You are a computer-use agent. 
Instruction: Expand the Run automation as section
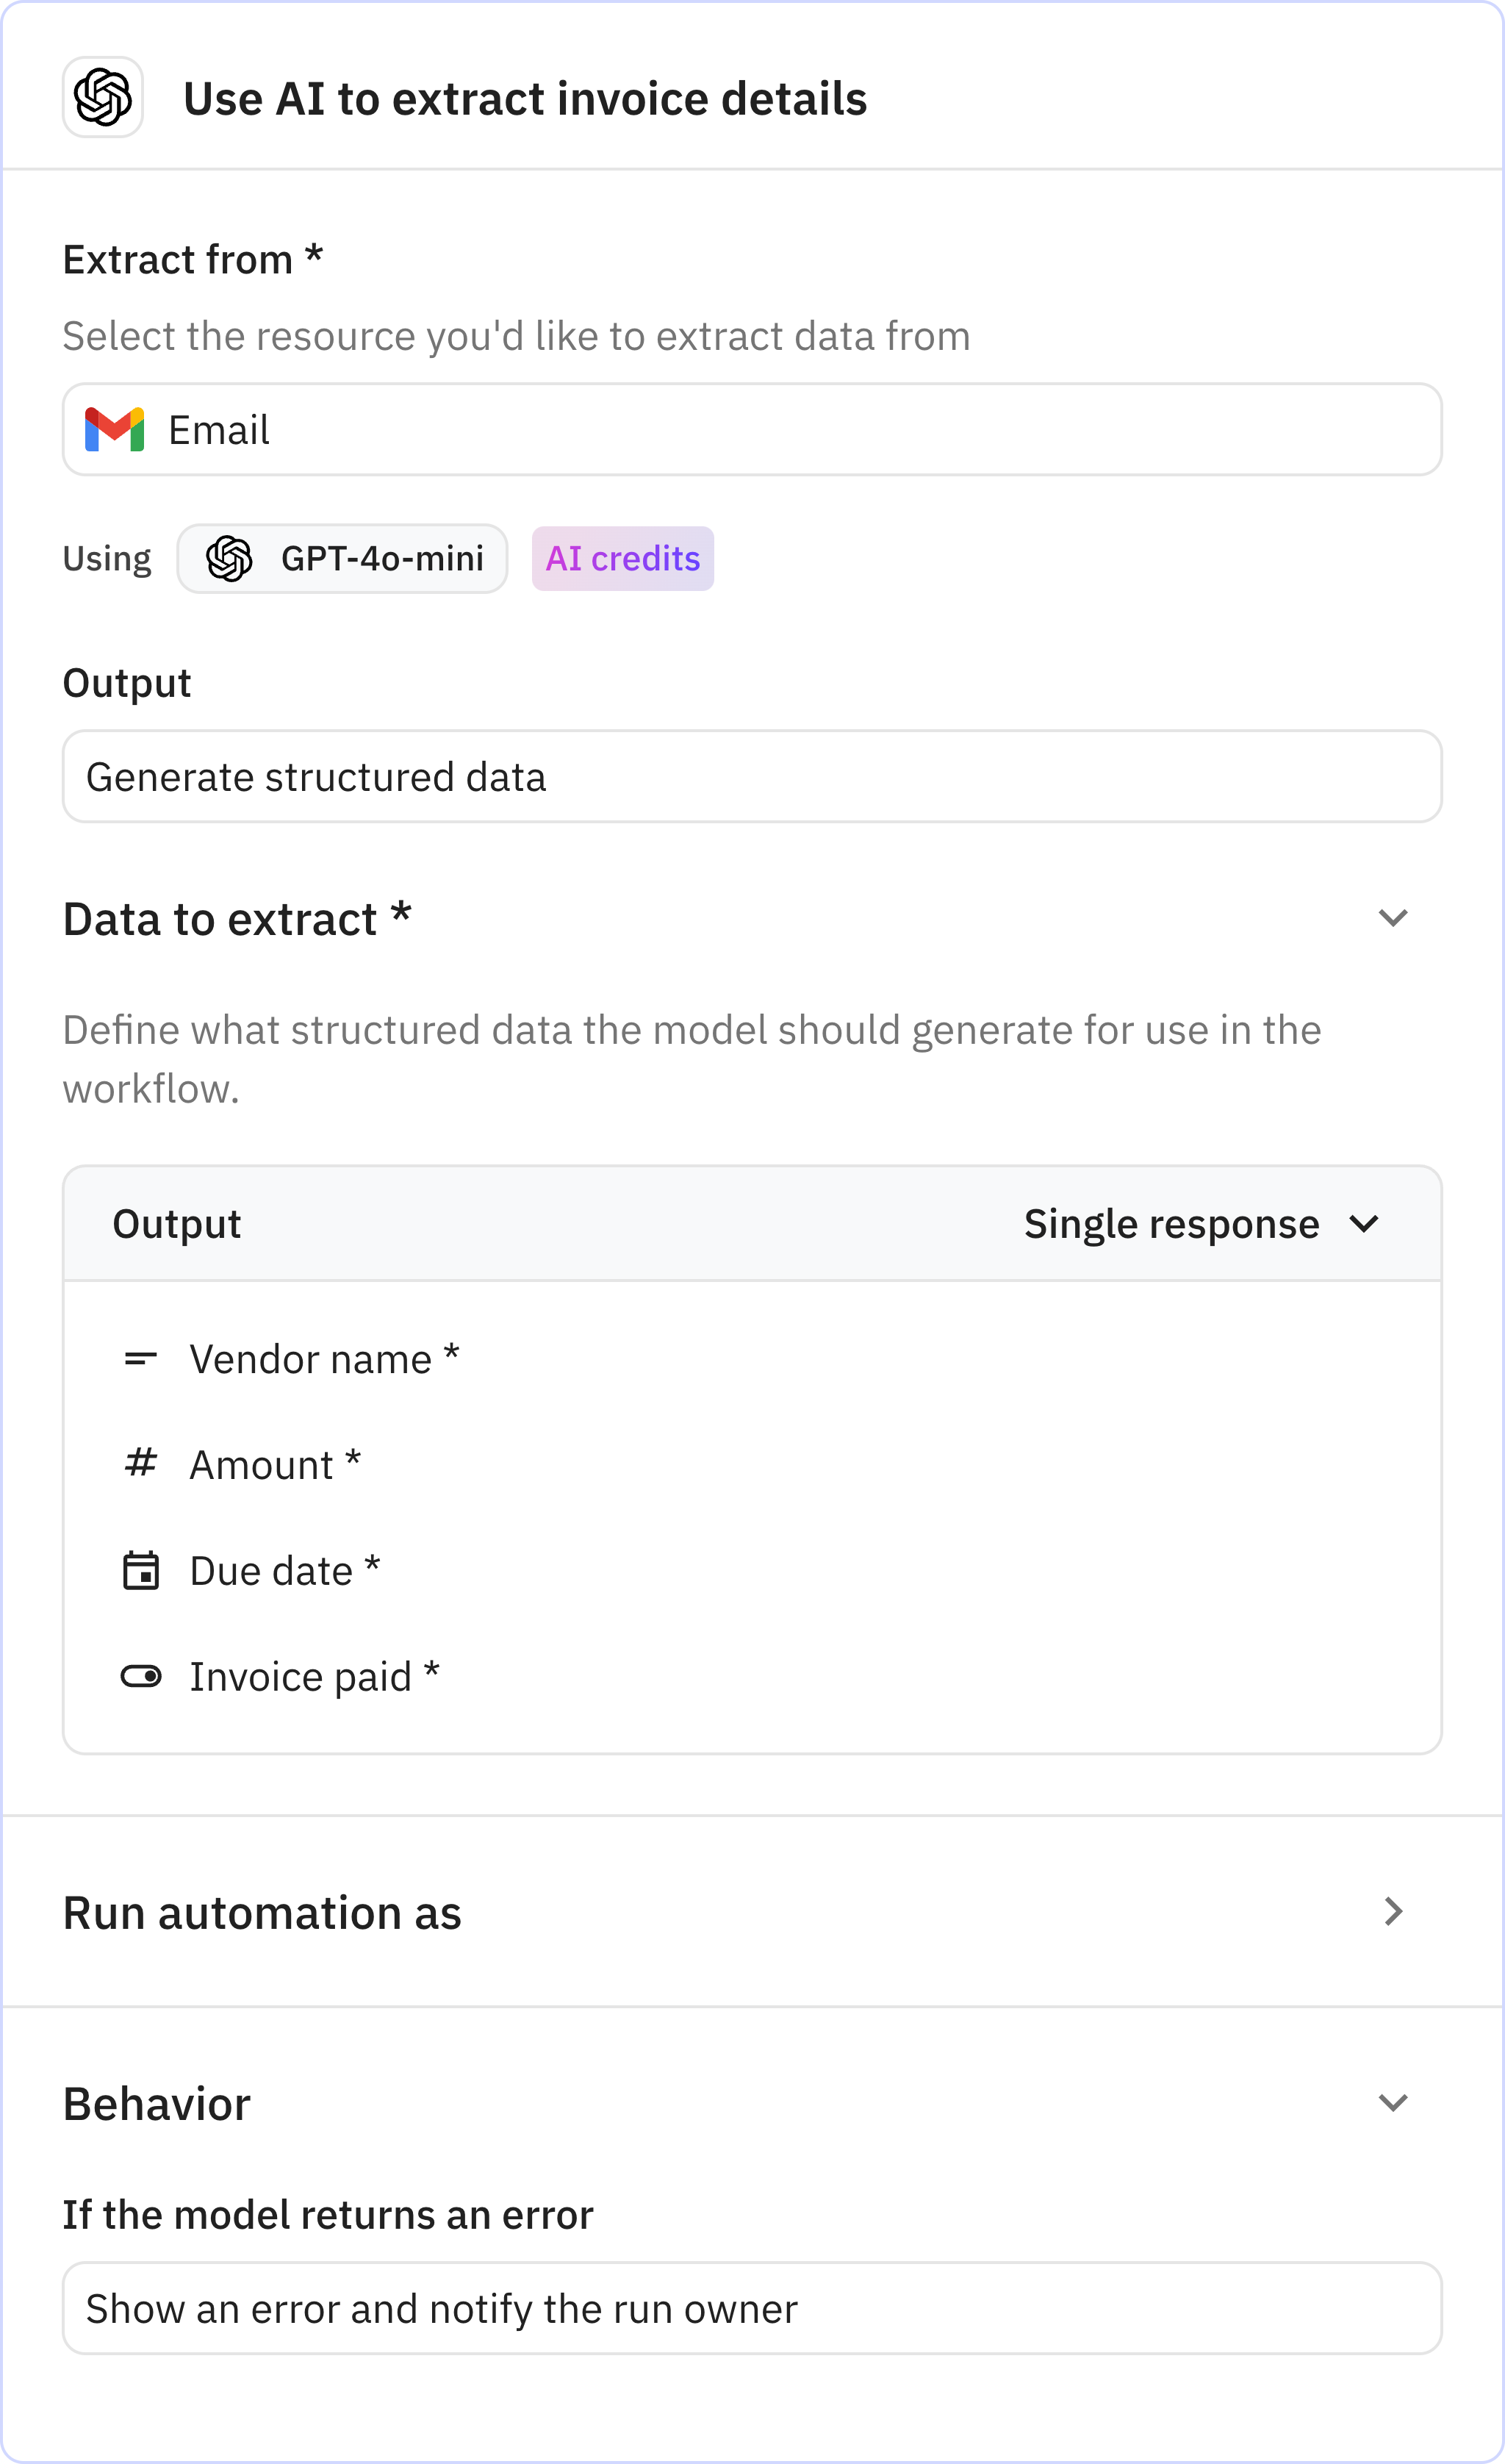pyautogui.click(x=1393, y=1912)
